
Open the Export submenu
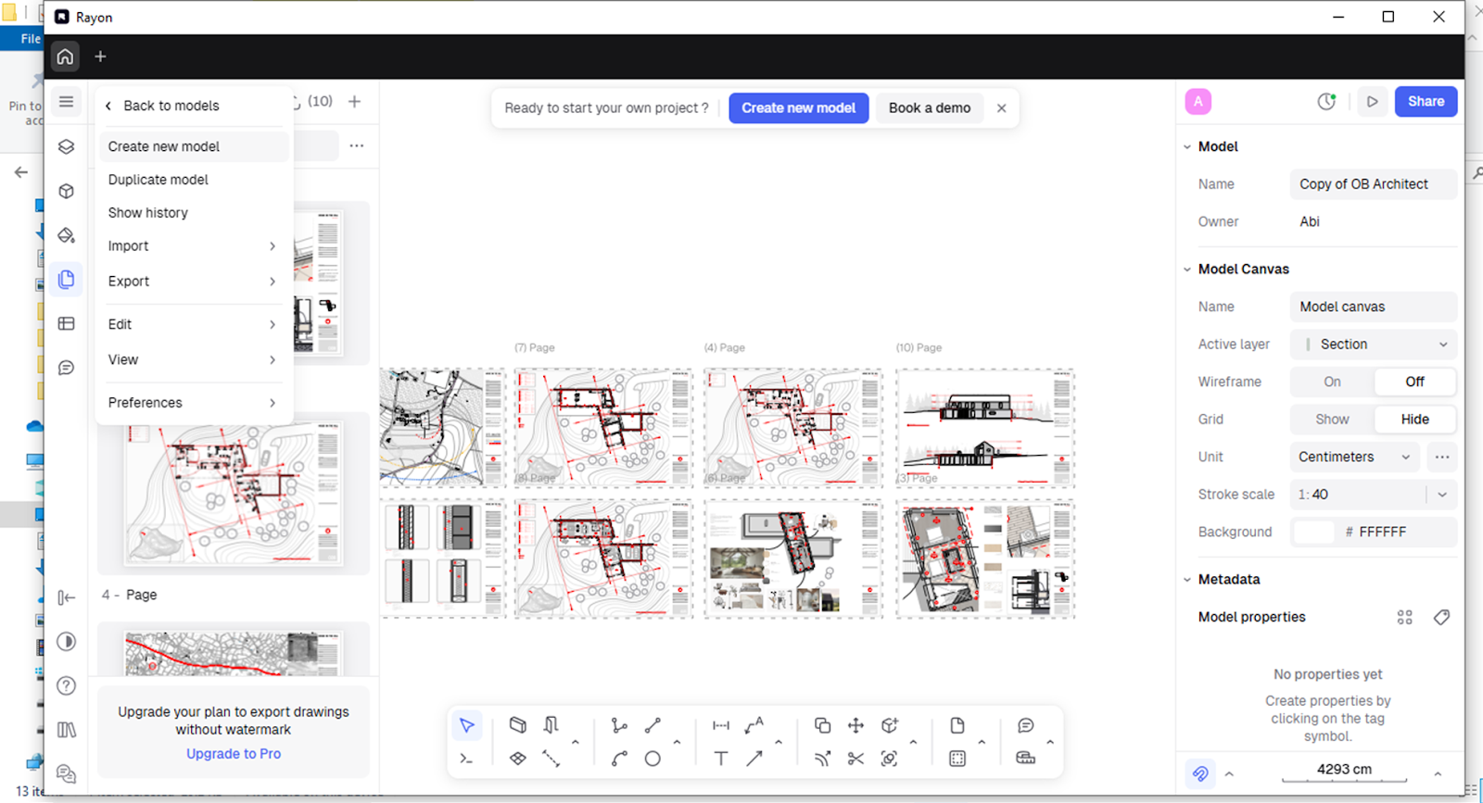click(194, 282)
